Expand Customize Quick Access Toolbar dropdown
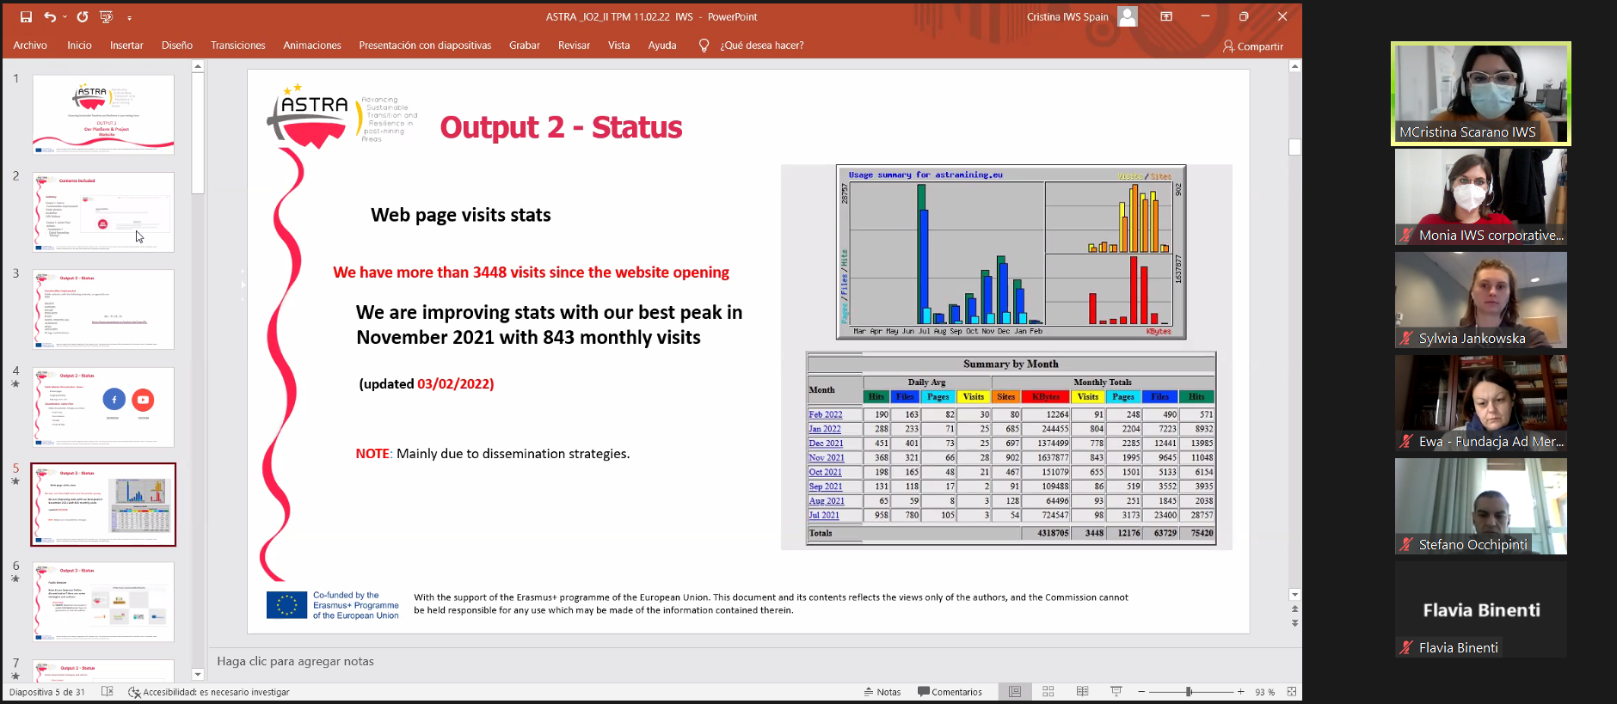Viewport: 1617px width, 704px height. click(129, 17)
